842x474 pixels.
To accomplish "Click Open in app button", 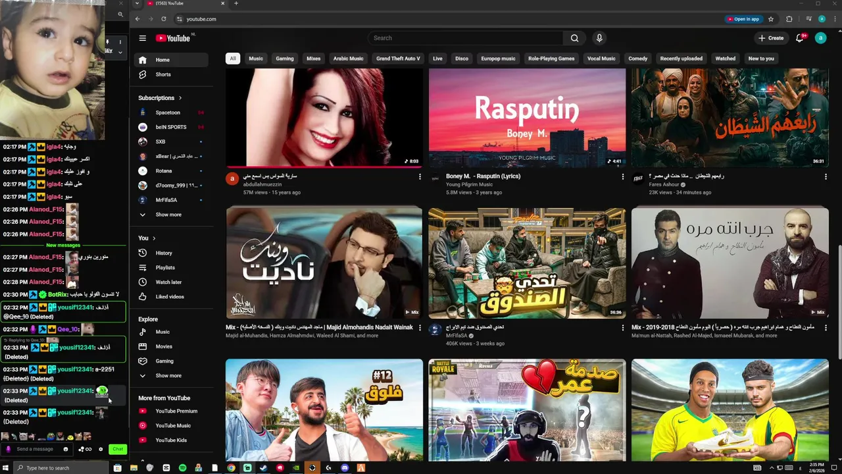I will [743, 19].
